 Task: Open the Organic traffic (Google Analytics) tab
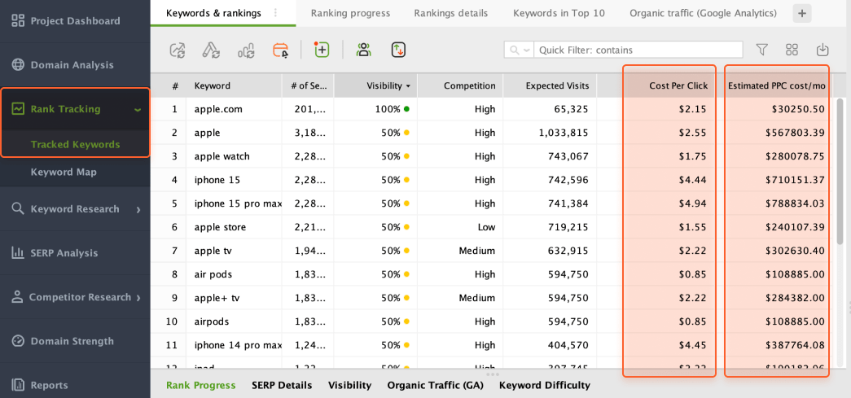(703, 13)
